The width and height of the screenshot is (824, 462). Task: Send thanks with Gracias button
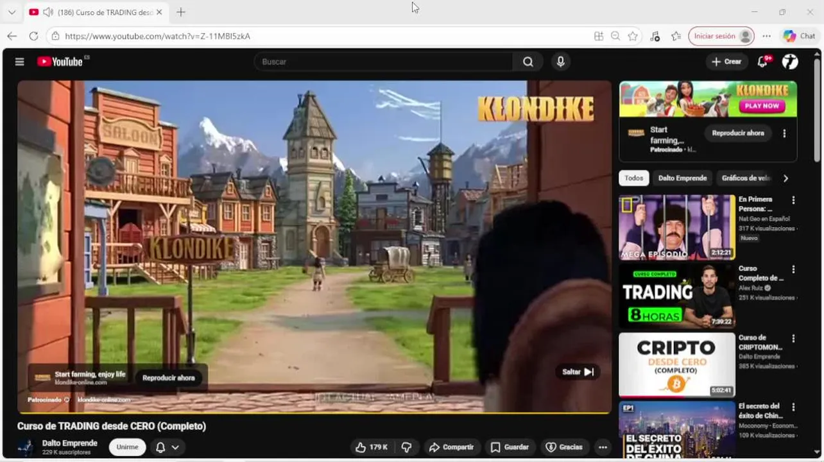564,447
